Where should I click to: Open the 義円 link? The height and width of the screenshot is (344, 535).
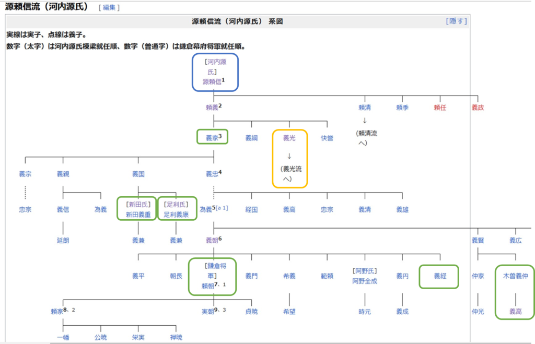pyautogui.click(x=402, y=276)
